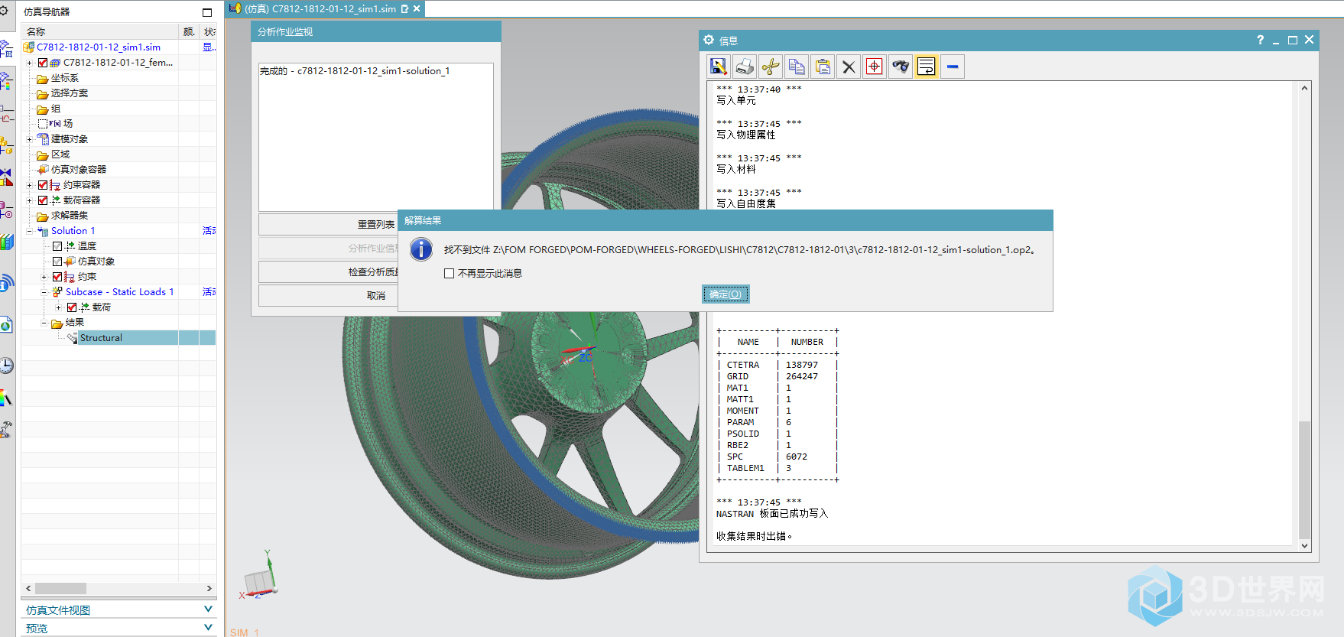Select the C7812-1812-01-12_sim1.sim root node

pyautogui.click(x=99, y=47)
